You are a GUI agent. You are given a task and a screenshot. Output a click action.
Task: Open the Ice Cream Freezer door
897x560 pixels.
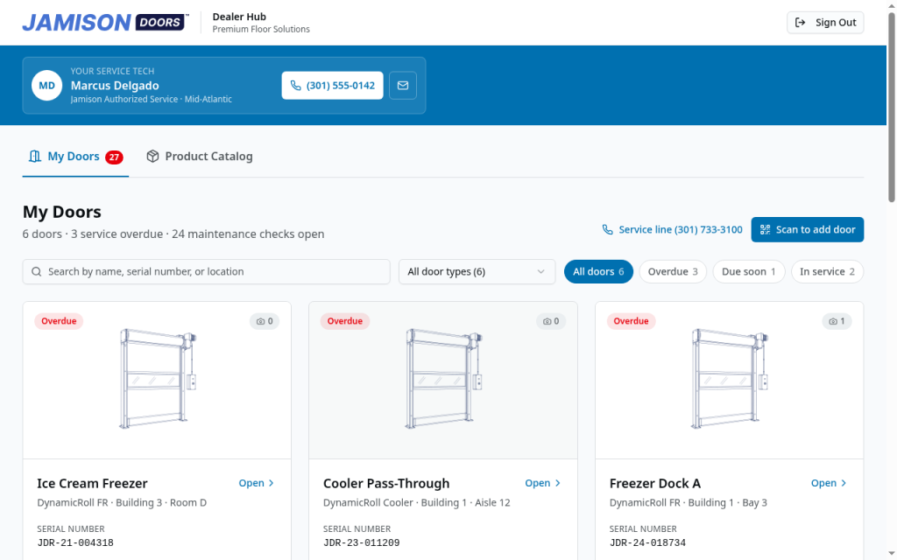[257, 483]
